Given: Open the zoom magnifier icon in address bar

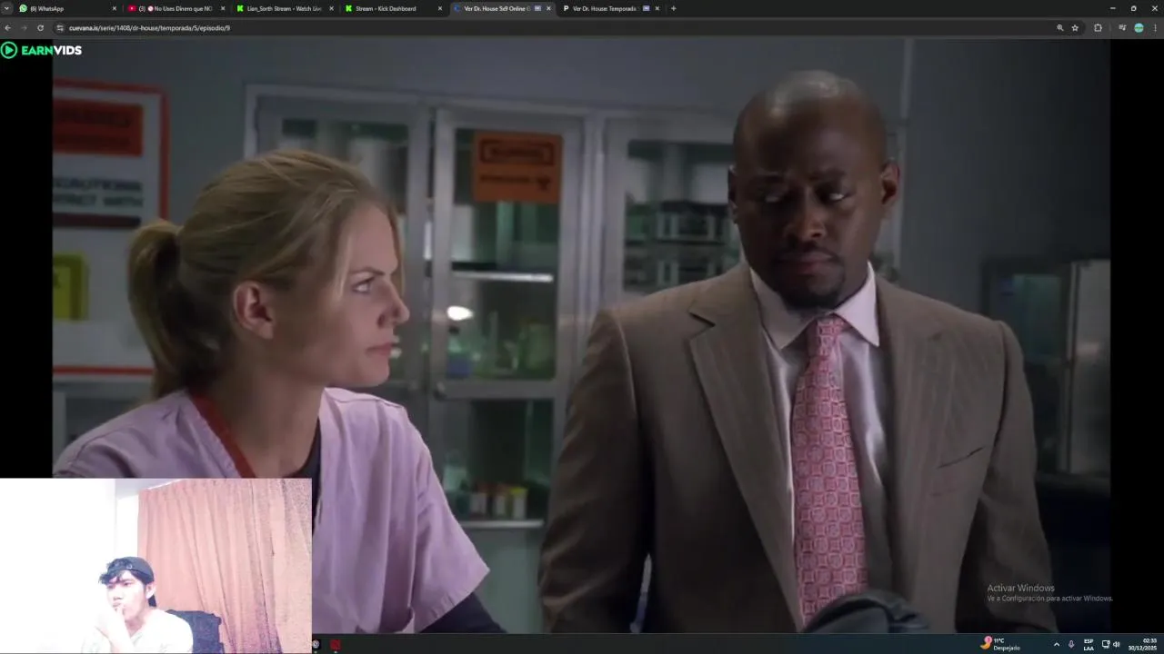Looking at the screenshot, I should [1059, 28].
